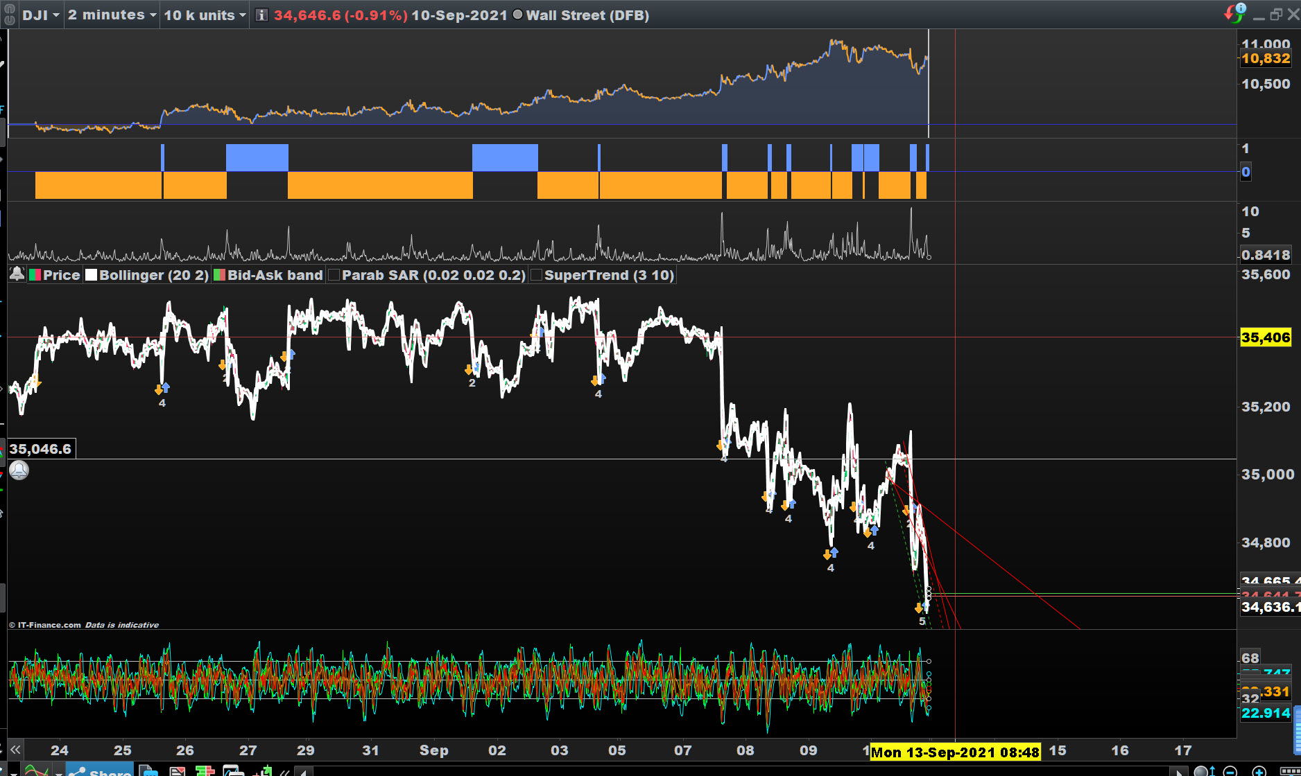Viewport: 1301px width, 776px height.
Task: Click the bar spacing icon at bottom right
Action: click(x=1289, y=771)
